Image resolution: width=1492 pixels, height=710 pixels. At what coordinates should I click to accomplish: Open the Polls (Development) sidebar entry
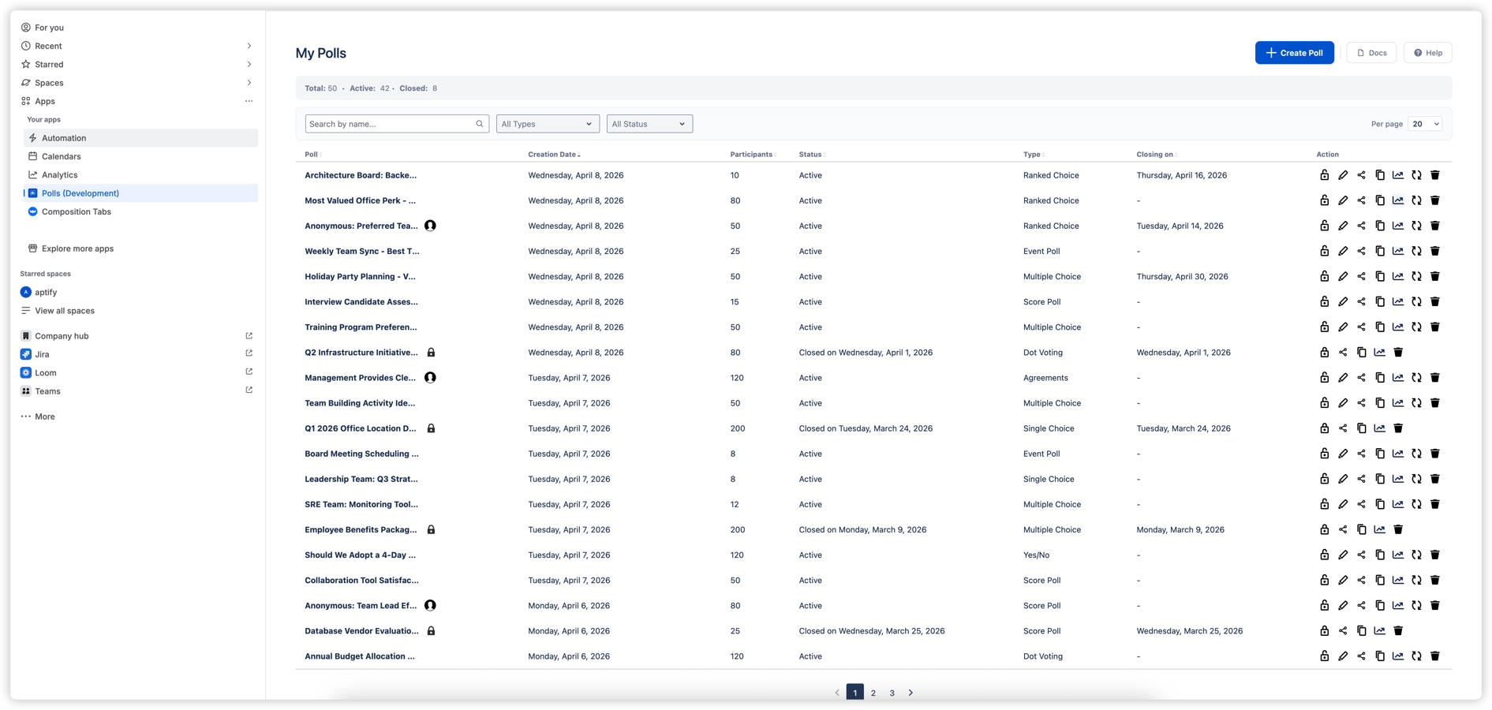pos(80,192)
